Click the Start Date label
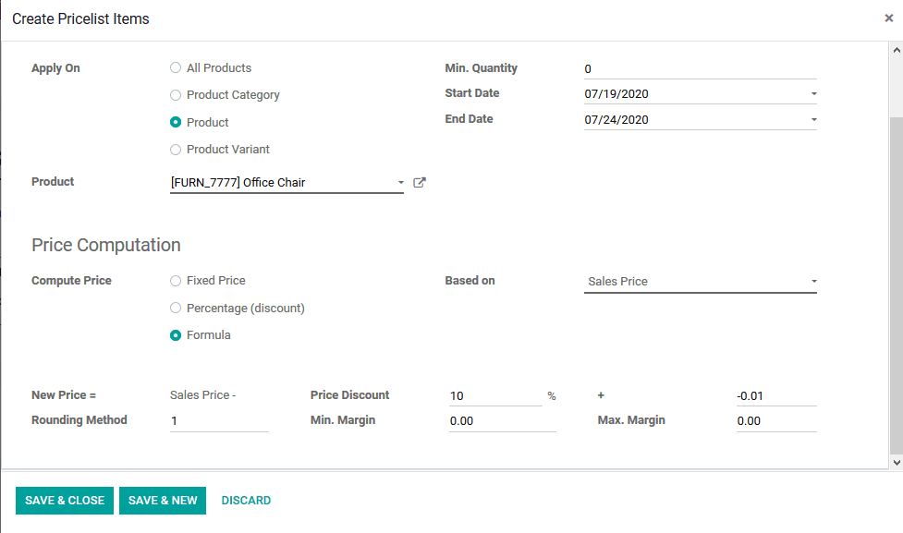 (x=471, y=93)
